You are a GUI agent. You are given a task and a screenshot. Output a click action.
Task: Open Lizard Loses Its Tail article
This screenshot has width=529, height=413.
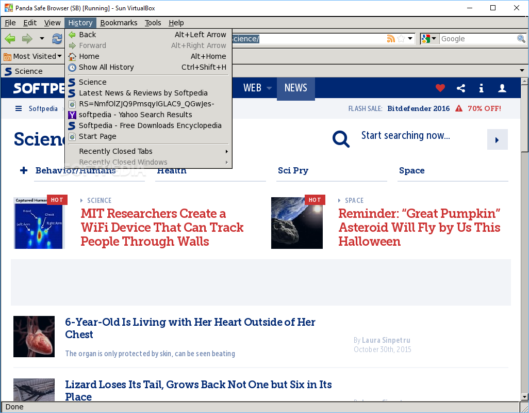click(x=199, y=390)
